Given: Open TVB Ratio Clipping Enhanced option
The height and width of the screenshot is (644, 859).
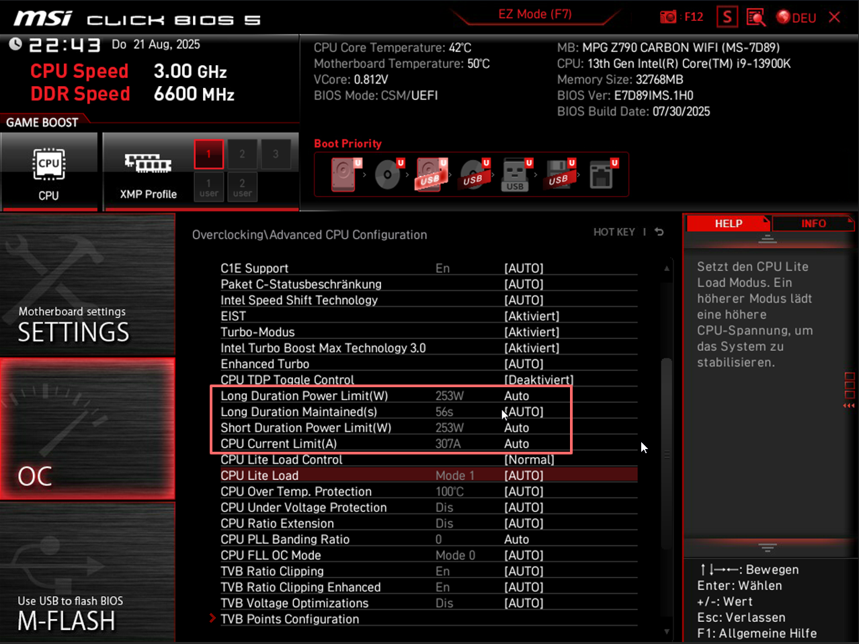Looking at the screenshot, I should (429, 588).
